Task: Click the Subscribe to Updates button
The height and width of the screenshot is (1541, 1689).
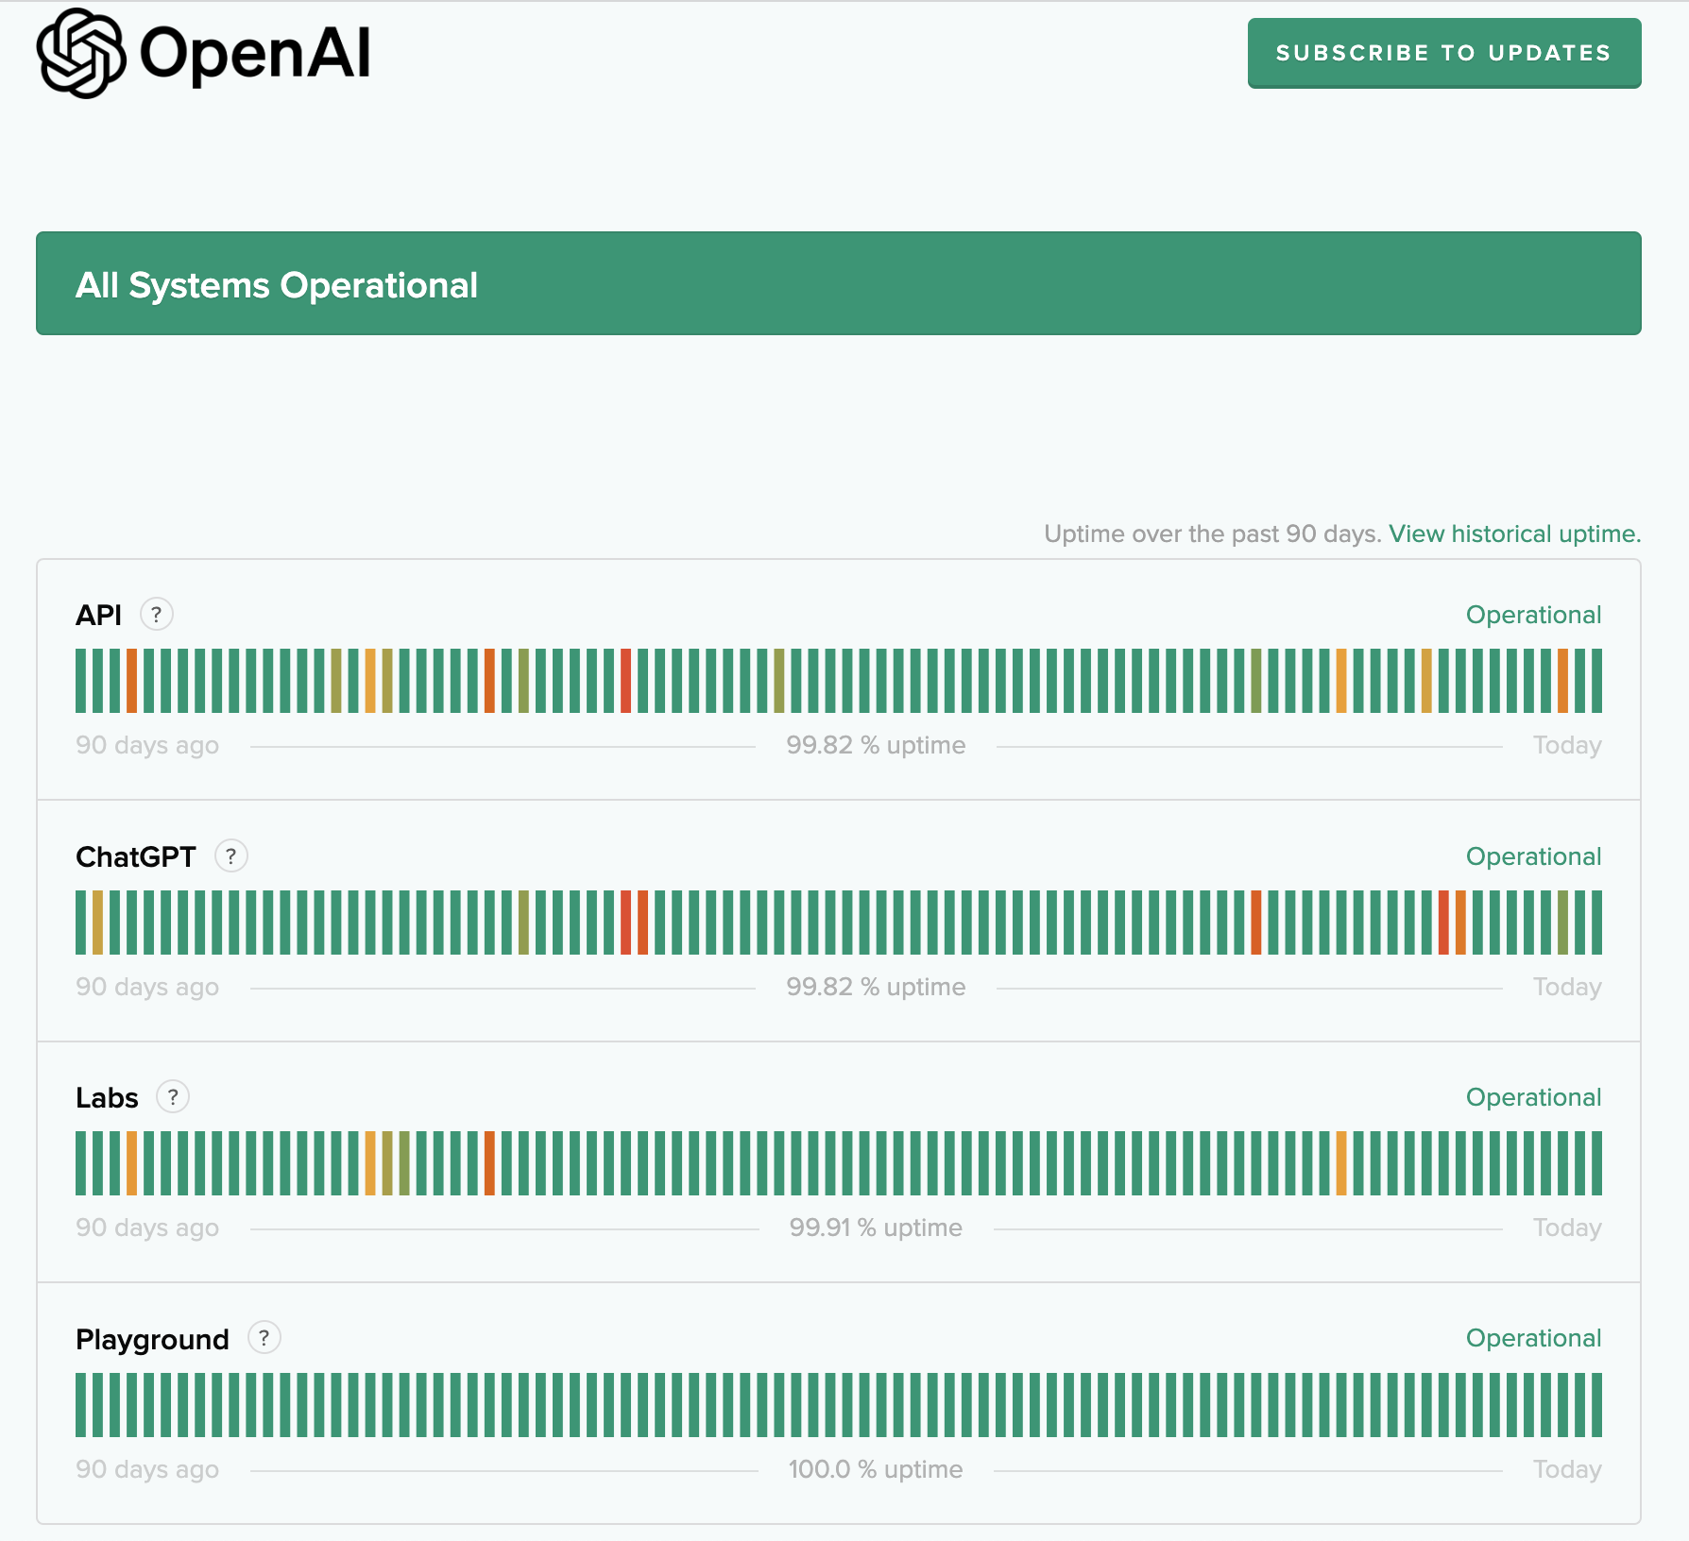Action: [1444, 53]
